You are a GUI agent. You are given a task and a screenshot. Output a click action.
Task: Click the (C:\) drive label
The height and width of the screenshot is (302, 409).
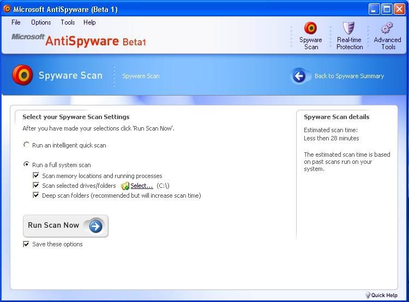(163, 186)
